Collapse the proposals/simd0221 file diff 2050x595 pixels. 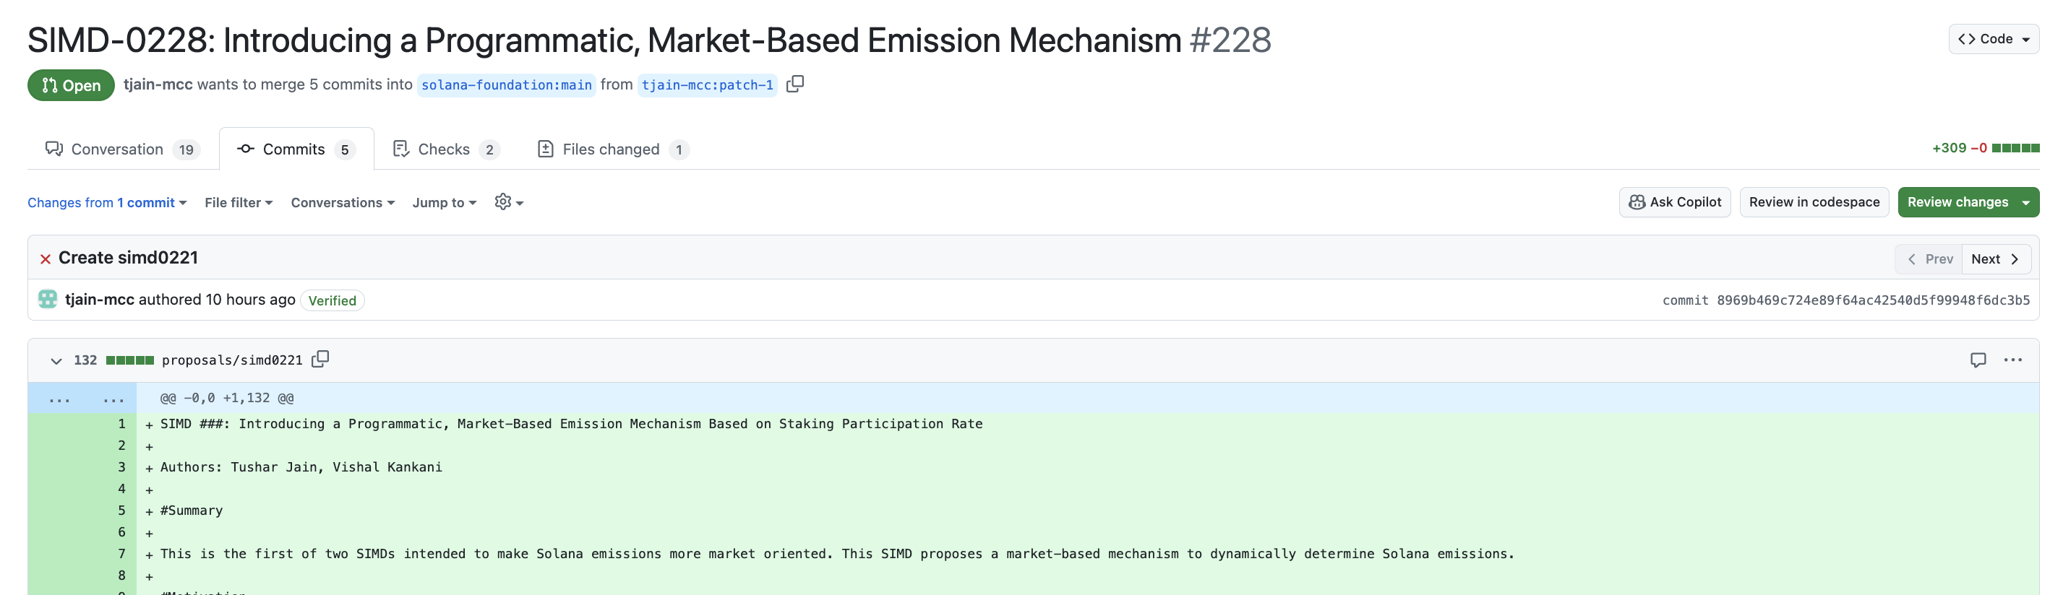pos(56,360)
